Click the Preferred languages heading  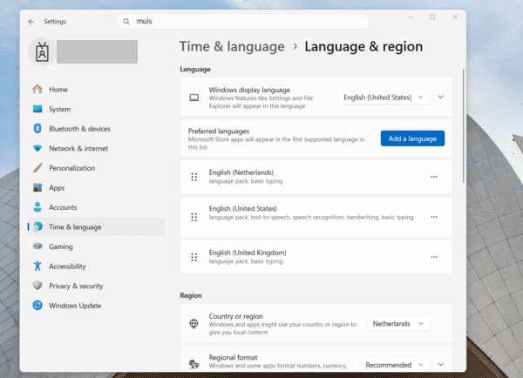pos(219,132)
